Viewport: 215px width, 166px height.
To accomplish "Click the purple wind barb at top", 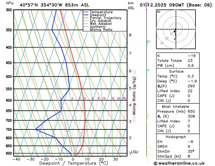I will [146, 7].
